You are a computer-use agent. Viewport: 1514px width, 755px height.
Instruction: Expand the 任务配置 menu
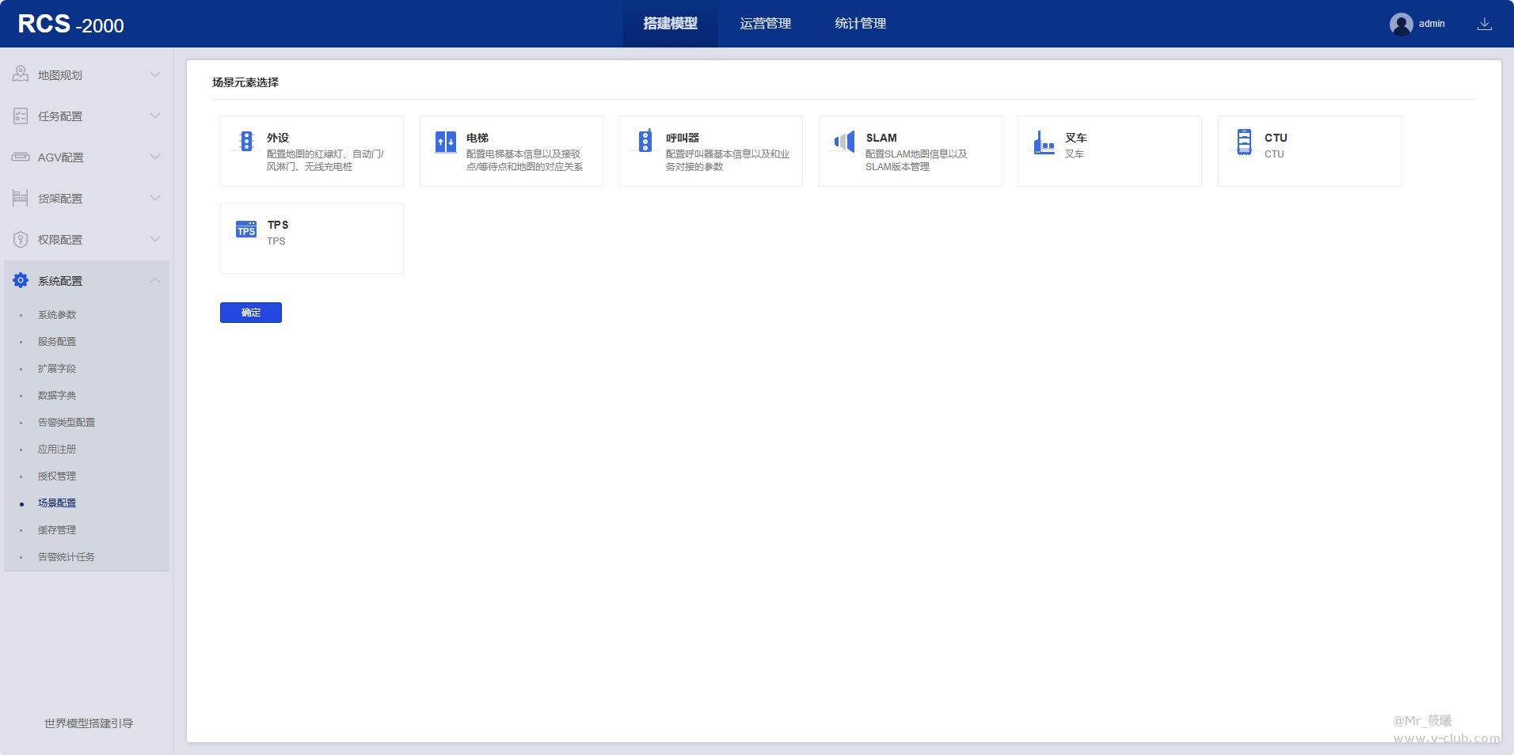pos(156,116)
